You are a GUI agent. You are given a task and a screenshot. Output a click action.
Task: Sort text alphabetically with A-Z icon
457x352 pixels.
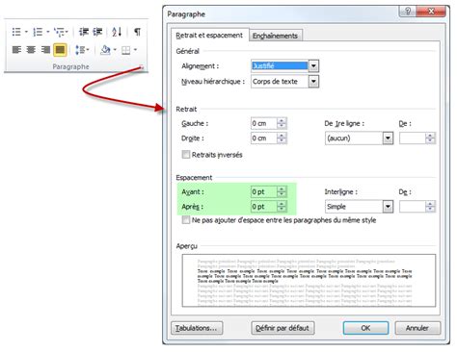pos(117,32)
